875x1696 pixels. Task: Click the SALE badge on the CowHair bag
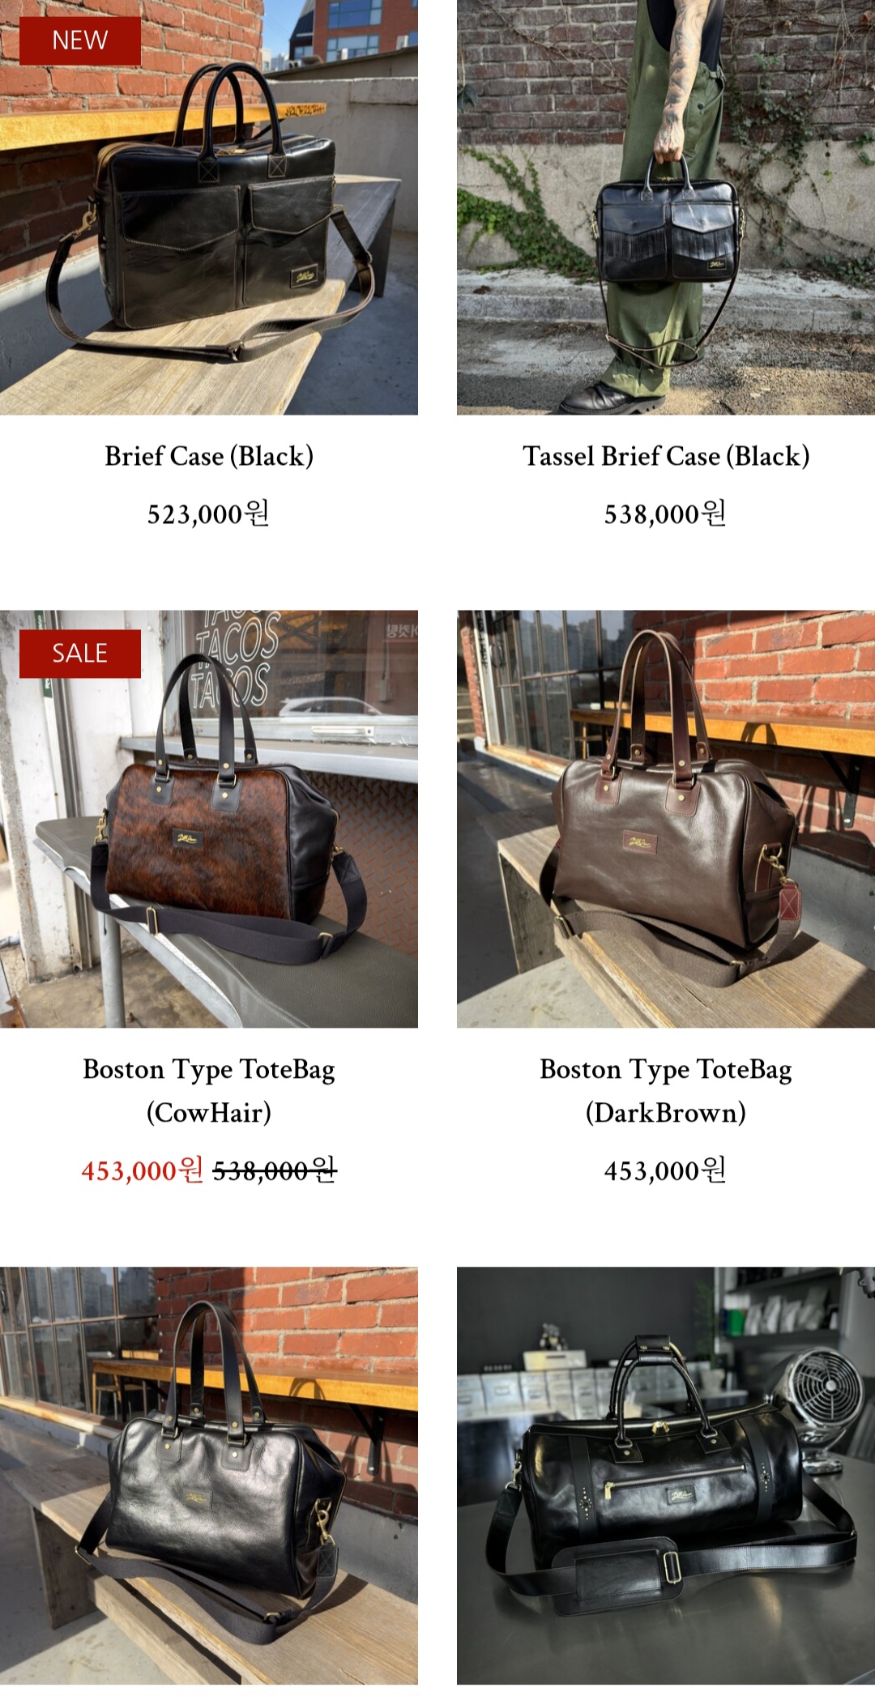(x=80, y=653)
